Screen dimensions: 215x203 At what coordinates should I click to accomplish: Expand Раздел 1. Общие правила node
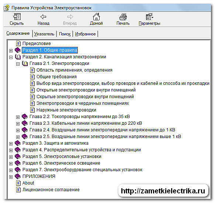click(11, 51)
